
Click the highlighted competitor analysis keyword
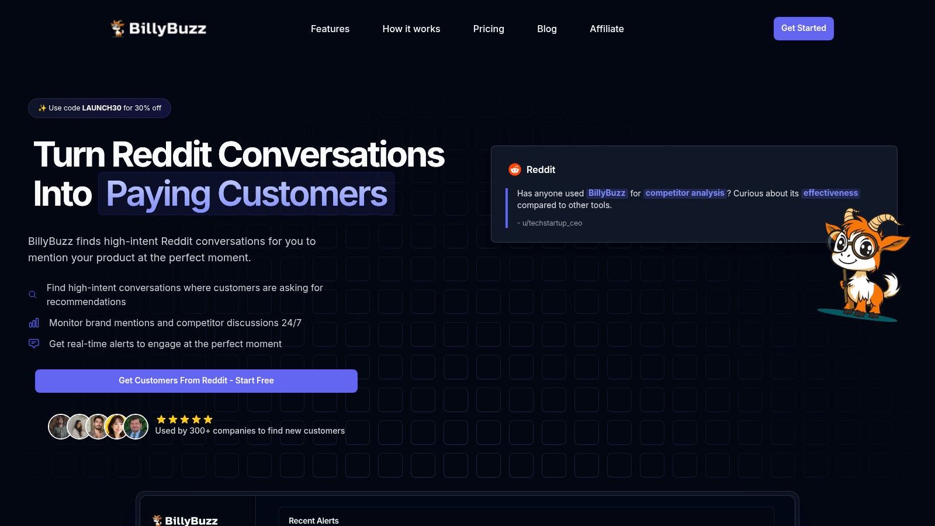coord(685,193)
